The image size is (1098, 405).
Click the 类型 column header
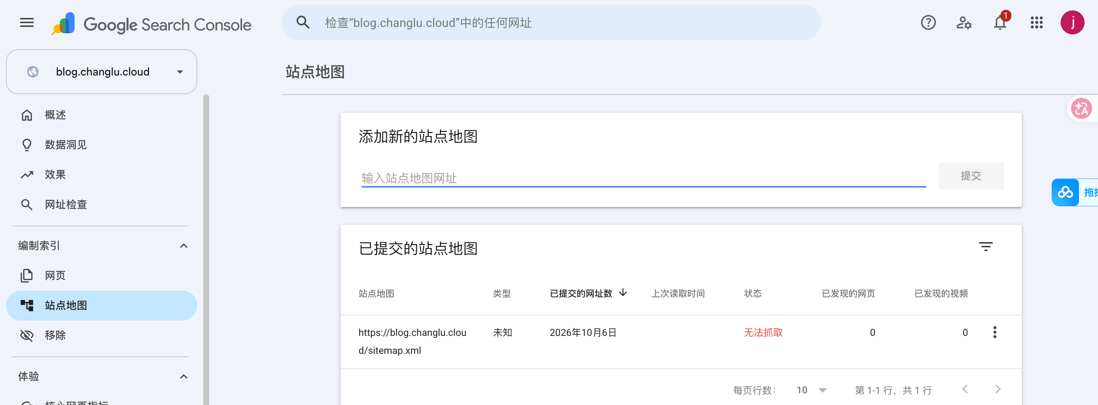pyautogui.click(x=502, y=293)
